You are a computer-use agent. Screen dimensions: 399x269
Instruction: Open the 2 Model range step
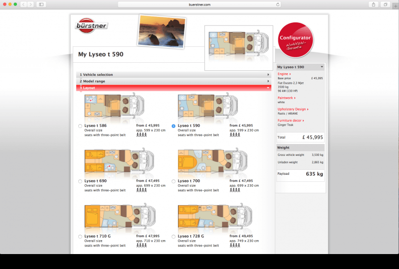174,81
